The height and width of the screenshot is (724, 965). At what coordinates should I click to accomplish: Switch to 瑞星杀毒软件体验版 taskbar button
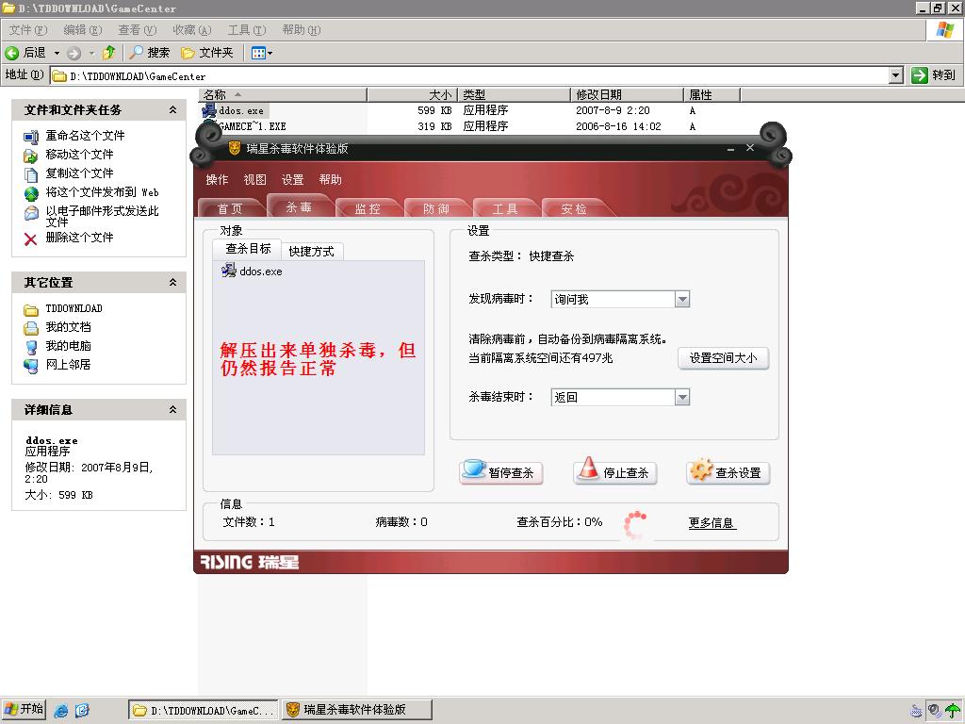(357, 710)
